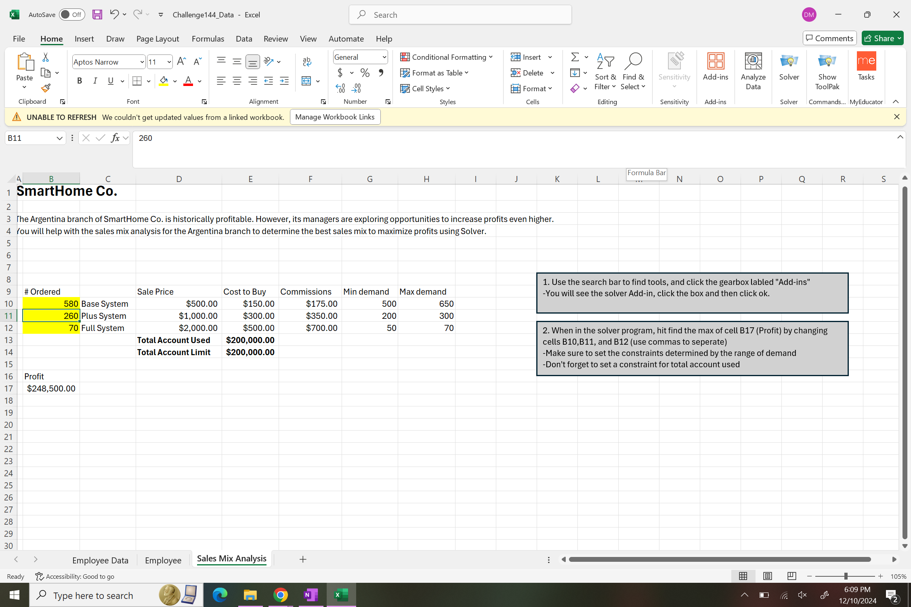Cut selection with scissors icon
Image resolution: width=911 pixels, height=607 pixels.
[x=46, y=57]
